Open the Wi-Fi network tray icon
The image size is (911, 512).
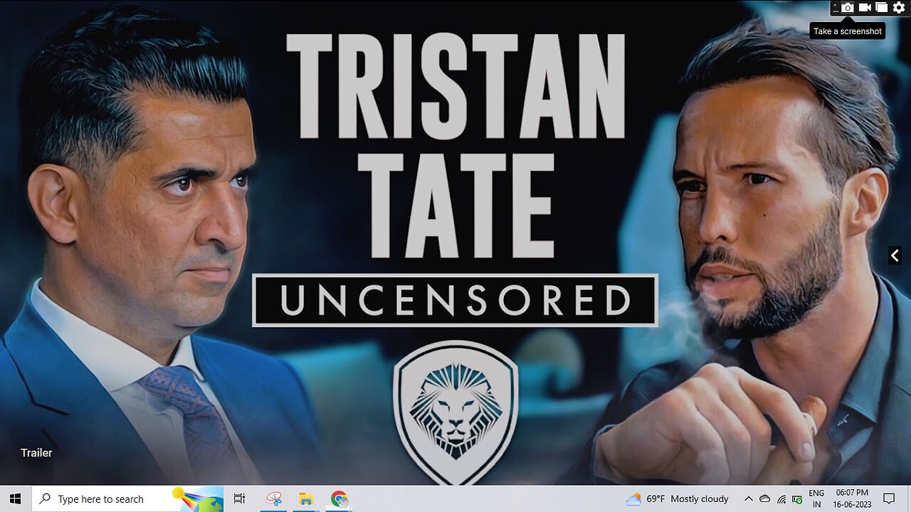click(x=781, y=499)
